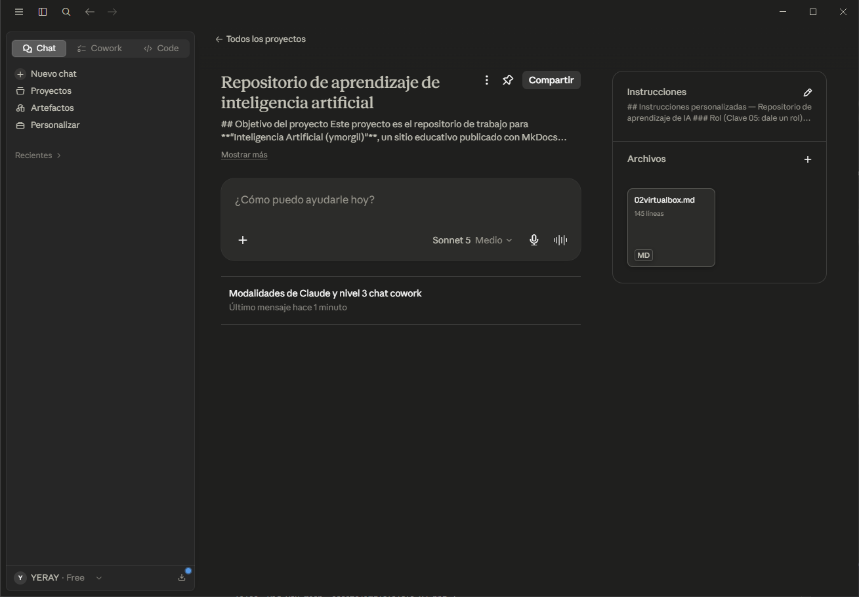Screen dimensions: 859x597
Task: Maximize the application window
Action: [813, 12]
